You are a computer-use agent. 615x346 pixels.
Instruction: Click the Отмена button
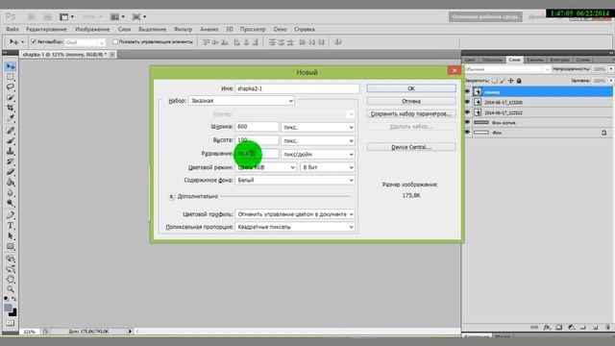[411, 101]
